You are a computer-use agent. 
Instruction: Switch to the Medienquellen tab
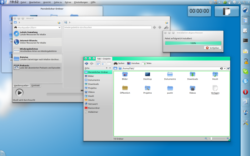21,85
